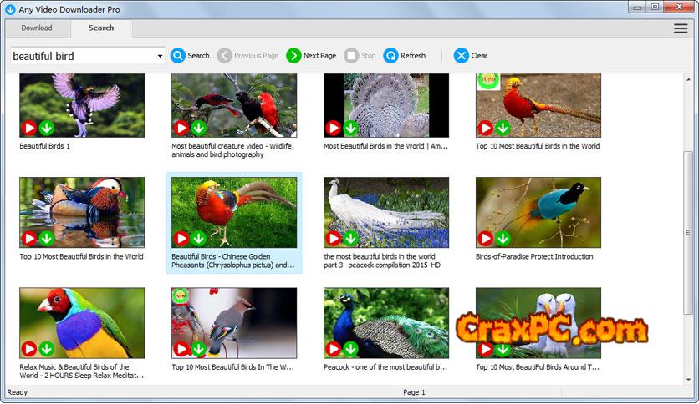This screenshot has height=404, width=699.
Task: Download the Relax Music & Beautiful Birds video
Action: pos(46,349)
